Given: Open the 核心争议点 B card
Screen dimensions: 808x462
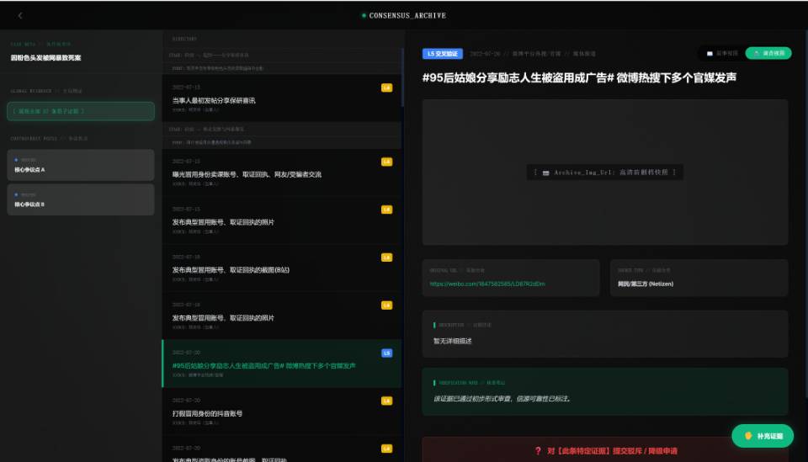Looking at the screenshot, I should tap(81, 199).
